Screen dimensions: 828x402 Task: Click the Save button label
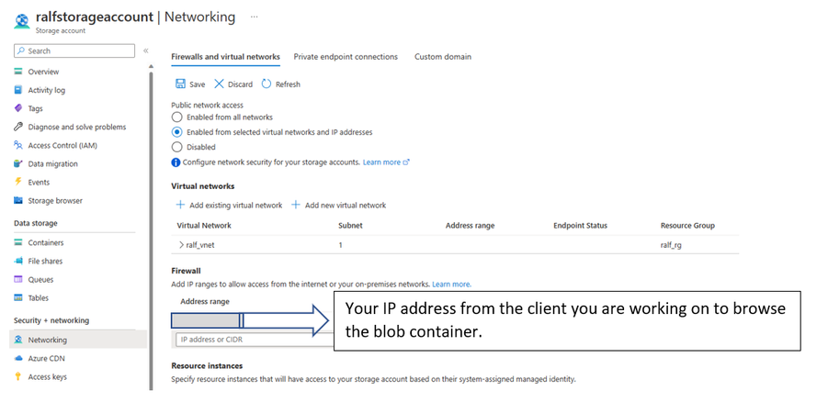(198, 84)
